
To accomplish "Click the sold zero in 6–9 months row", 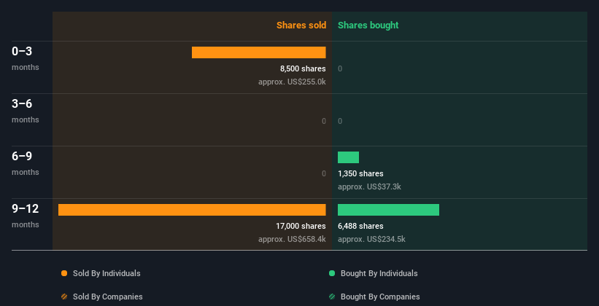I will point(324,173).
